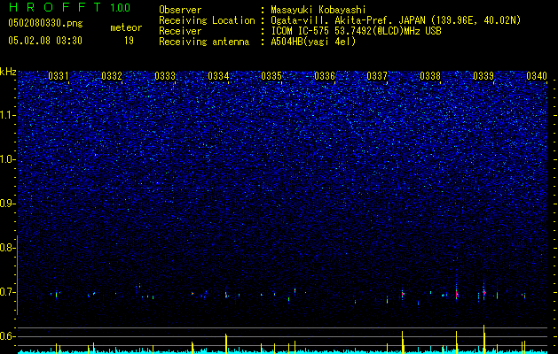Select the filename 0502080330.png
Image resolution: width=558 pixels, height=354 pixels.
pyautogui.click(x=45, y=23)
